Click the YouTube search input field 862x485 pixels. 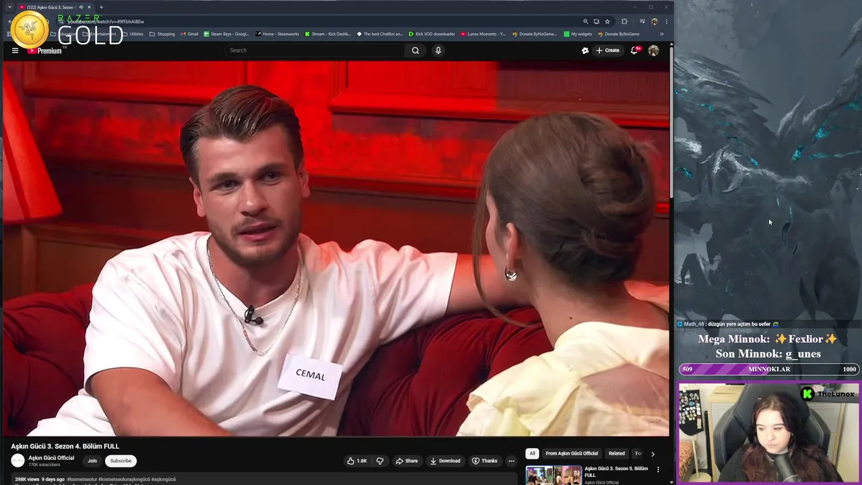[x=314, y=51]
